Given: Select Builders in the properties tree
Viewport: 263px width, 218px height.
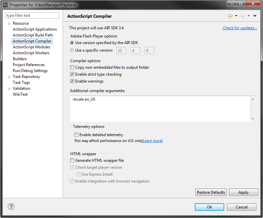Looking at the screenshot, I should pyautogui.click(x=20, y=59).
